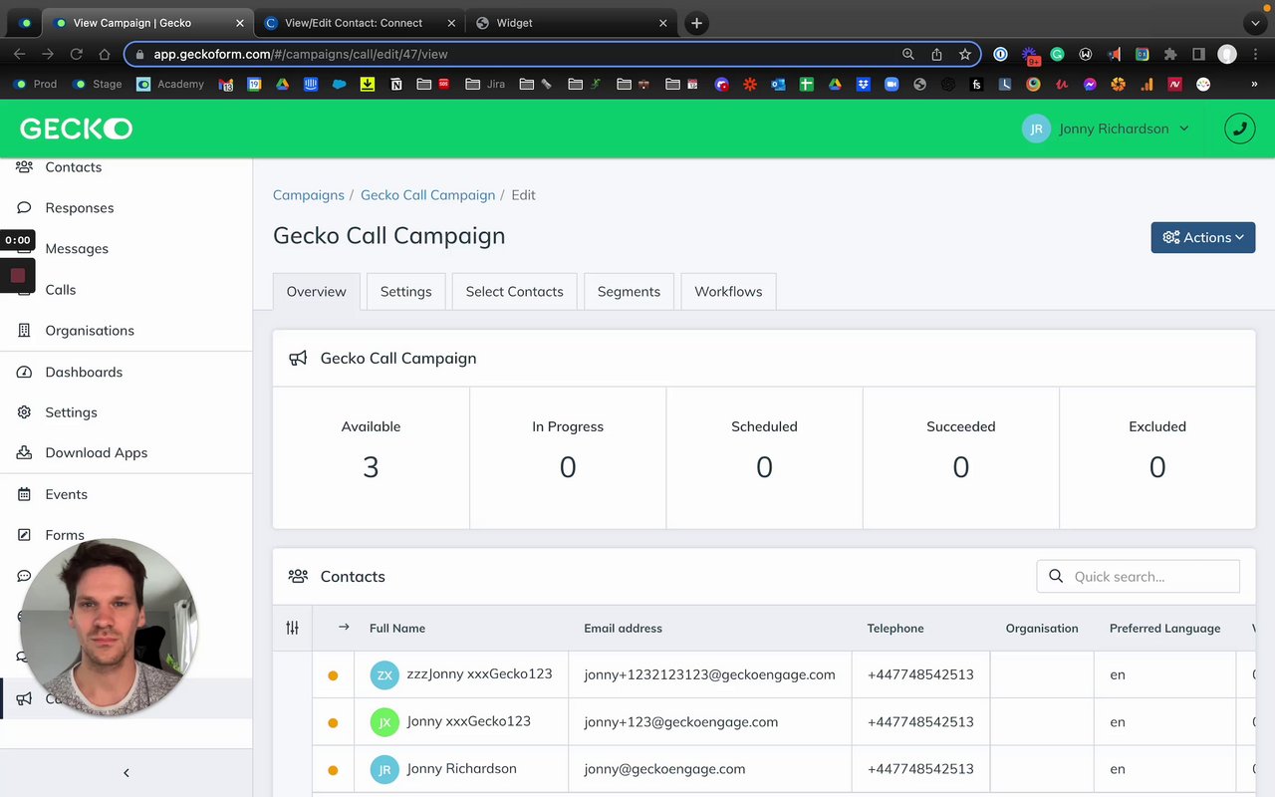Open Download Apps in the sidebar

97,452
